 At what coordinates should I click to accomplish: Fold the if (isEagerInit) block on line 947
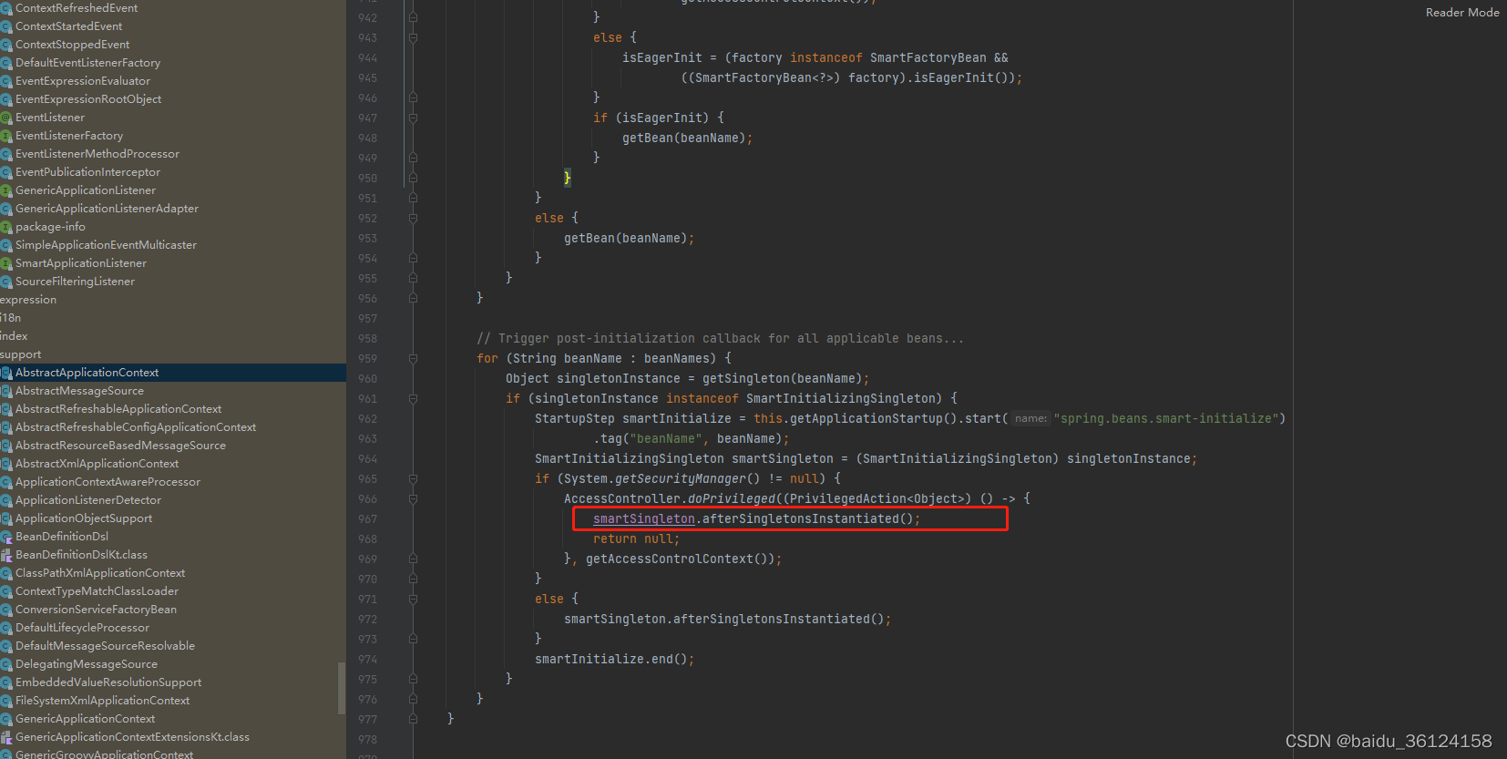click(x=413, y=118)
